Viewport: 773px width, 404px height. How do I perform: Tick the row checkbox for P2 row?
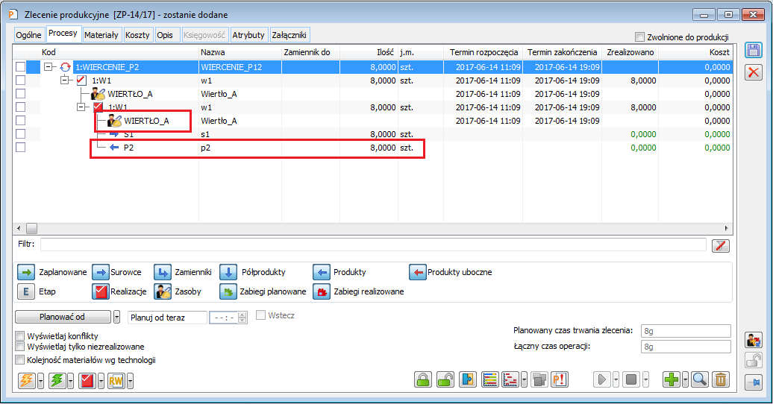click(20, 147)
